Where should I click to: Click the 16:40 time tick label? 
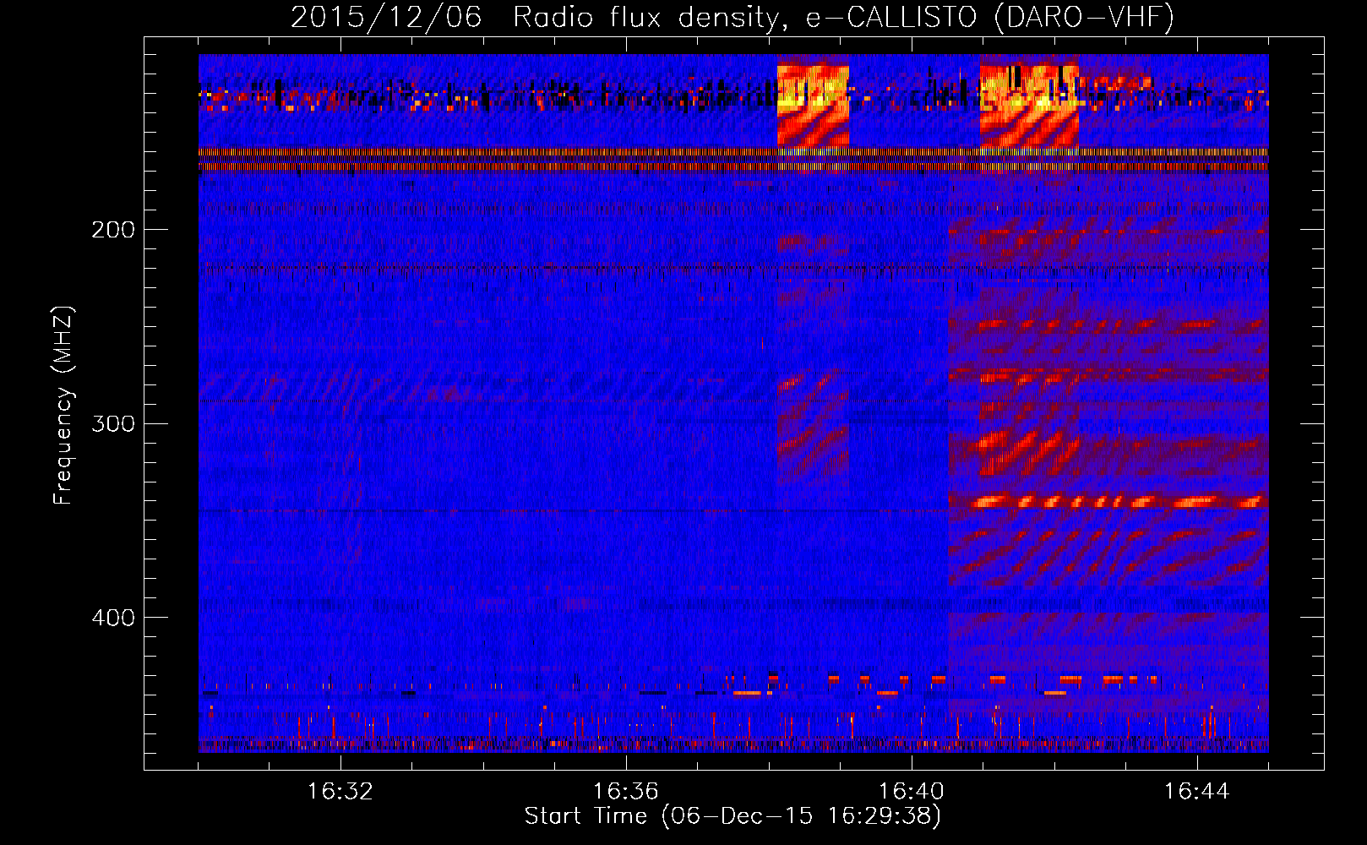912,792
